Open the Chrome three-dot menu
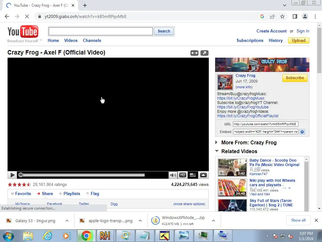This screenshot has height=242, width=322. tap(315, 16)
